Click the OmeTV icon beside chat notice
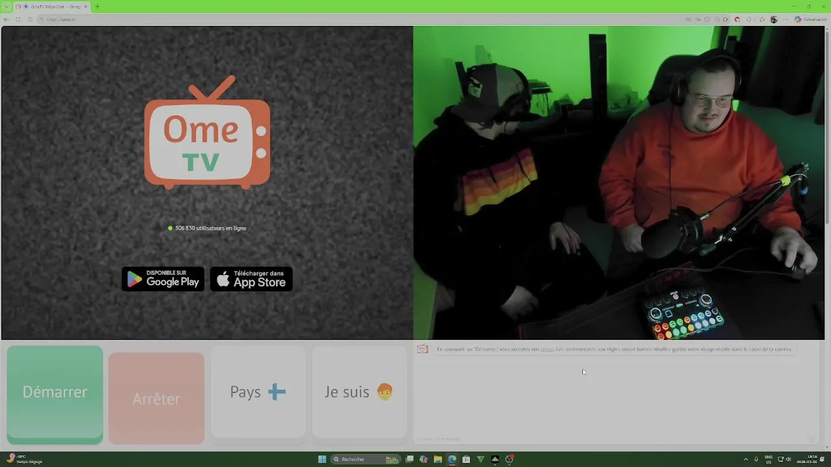The image size is (831, 467). (423, 349)
